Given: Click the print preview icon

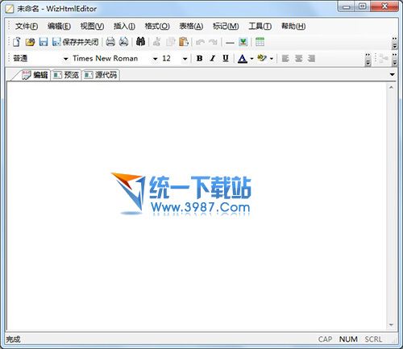Looking at the screenshot, I should (x=123, y=42).
